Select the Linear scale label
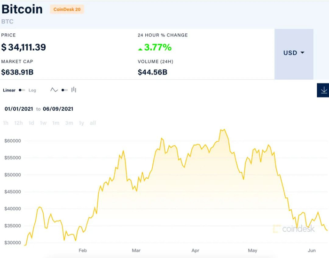 click(x=9, y=90)
